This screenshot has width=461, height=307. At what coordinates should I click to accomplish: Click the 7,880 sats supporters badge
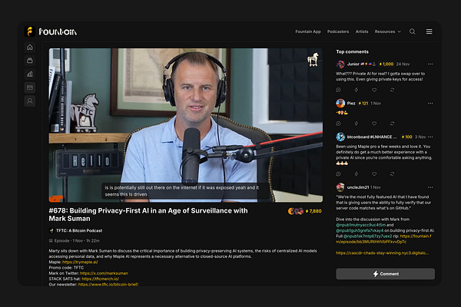click(x=304, y=211)
